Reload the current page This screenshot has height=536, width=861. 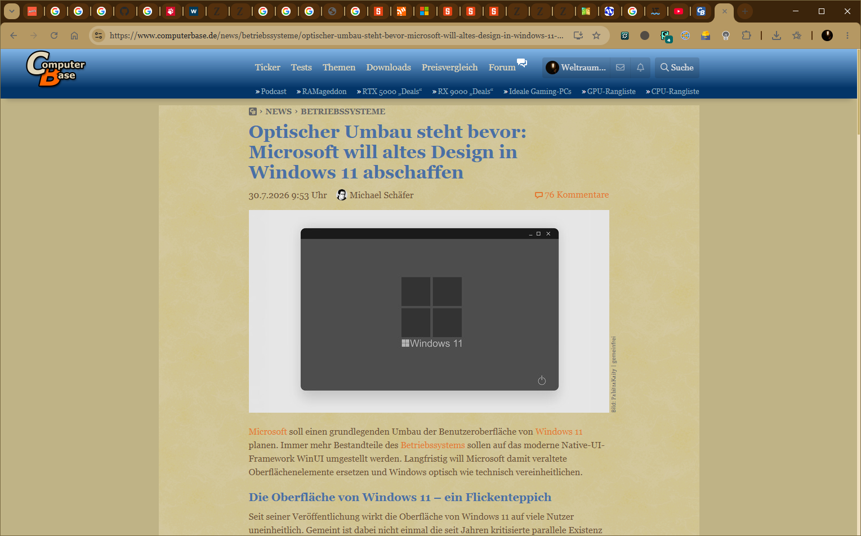coord(54,35)
